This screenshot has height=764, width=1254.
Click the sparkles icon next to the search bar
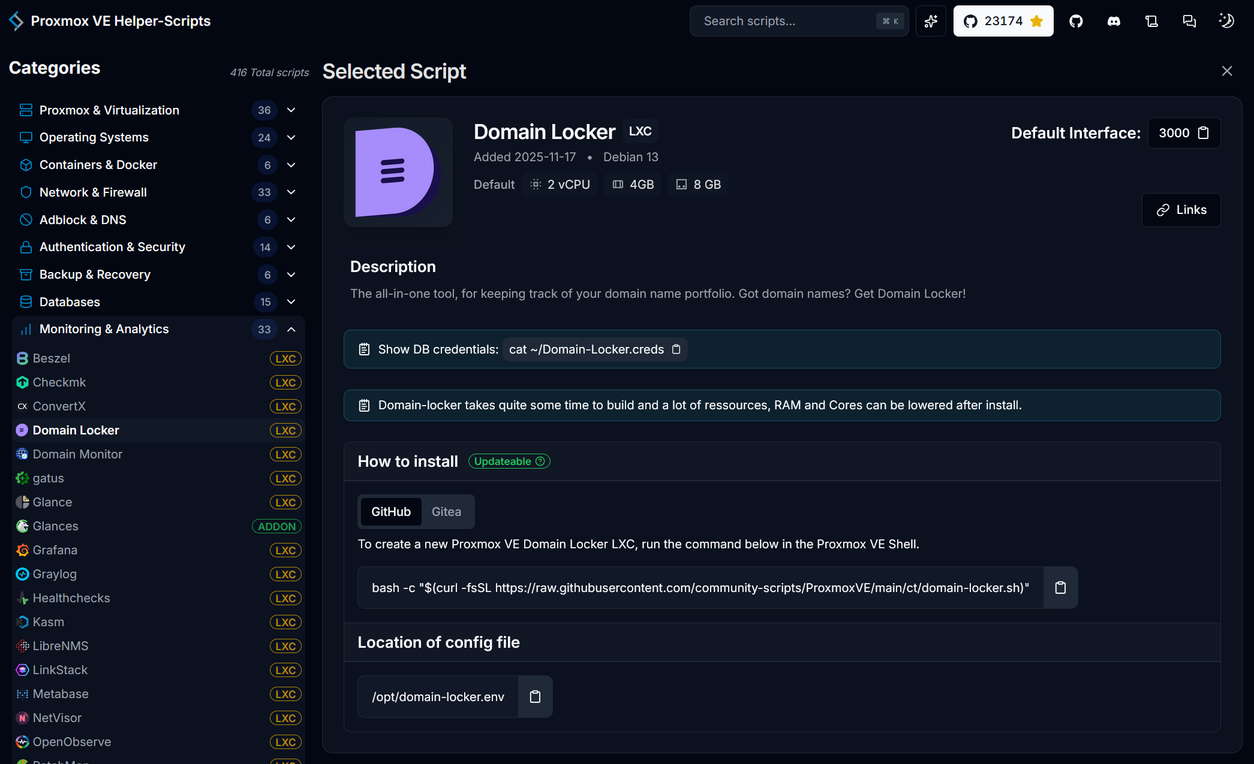pos(931,21)
